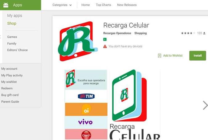The height and width of the screenshot is (140, 208).
Task: Click the Add to Wishlist bookmark icon
Action: coord(159,55)
